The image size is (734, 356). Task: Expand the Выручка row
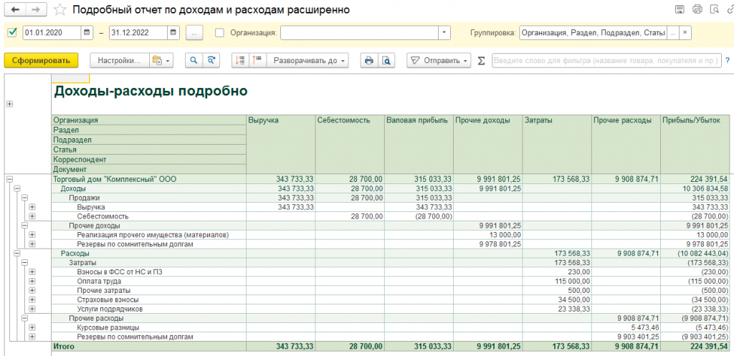pos(32,207)
